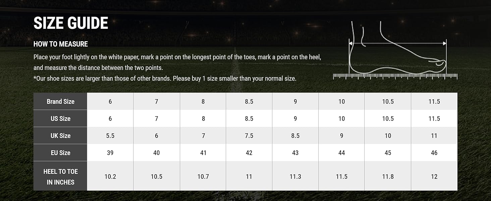This screenshot has height=201, width=491.
Task: Pick EU size 42 in the table
Action: pyautogui.click(x=249, y=153)
